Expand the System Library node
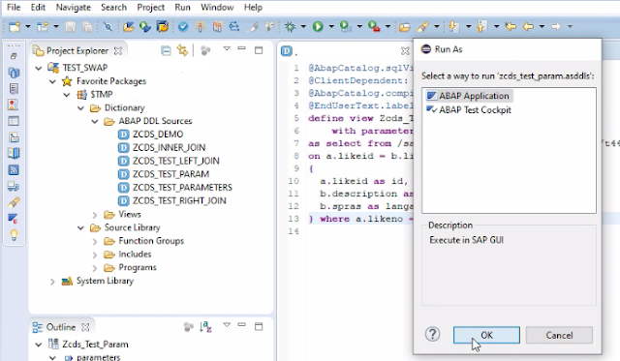This screenshot has height=361, width=620. click(52, 282)
